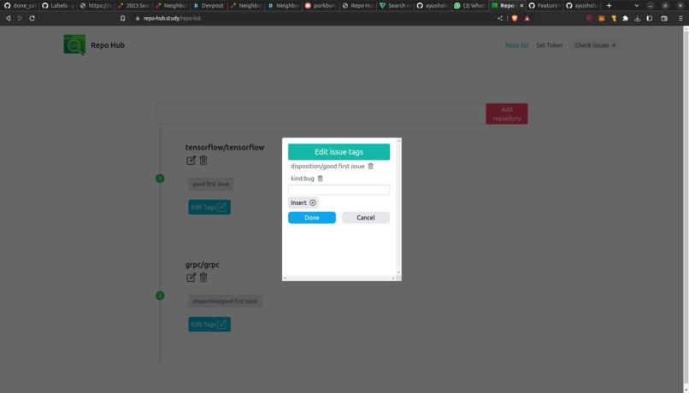Click the 'Edit issue tags' dialog header
Viewport: 689px width, 393px height.
tap(339, 152)
